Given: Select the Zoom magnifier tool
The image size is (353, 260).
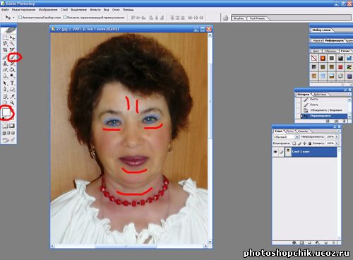Looking at the screenshot, I should [x=12, y=102].
